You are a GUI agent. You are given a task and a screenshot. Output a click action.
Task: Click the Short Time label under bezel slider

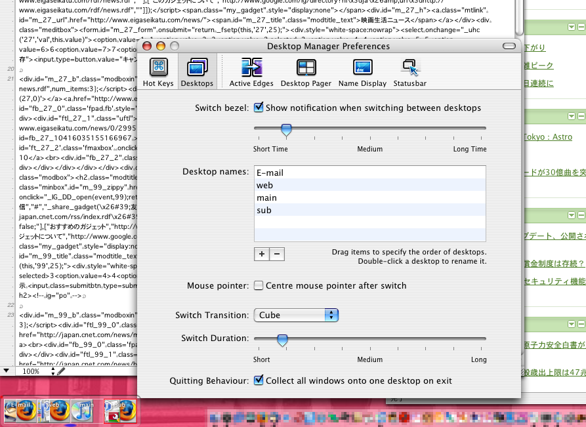(x=270, y=149)
